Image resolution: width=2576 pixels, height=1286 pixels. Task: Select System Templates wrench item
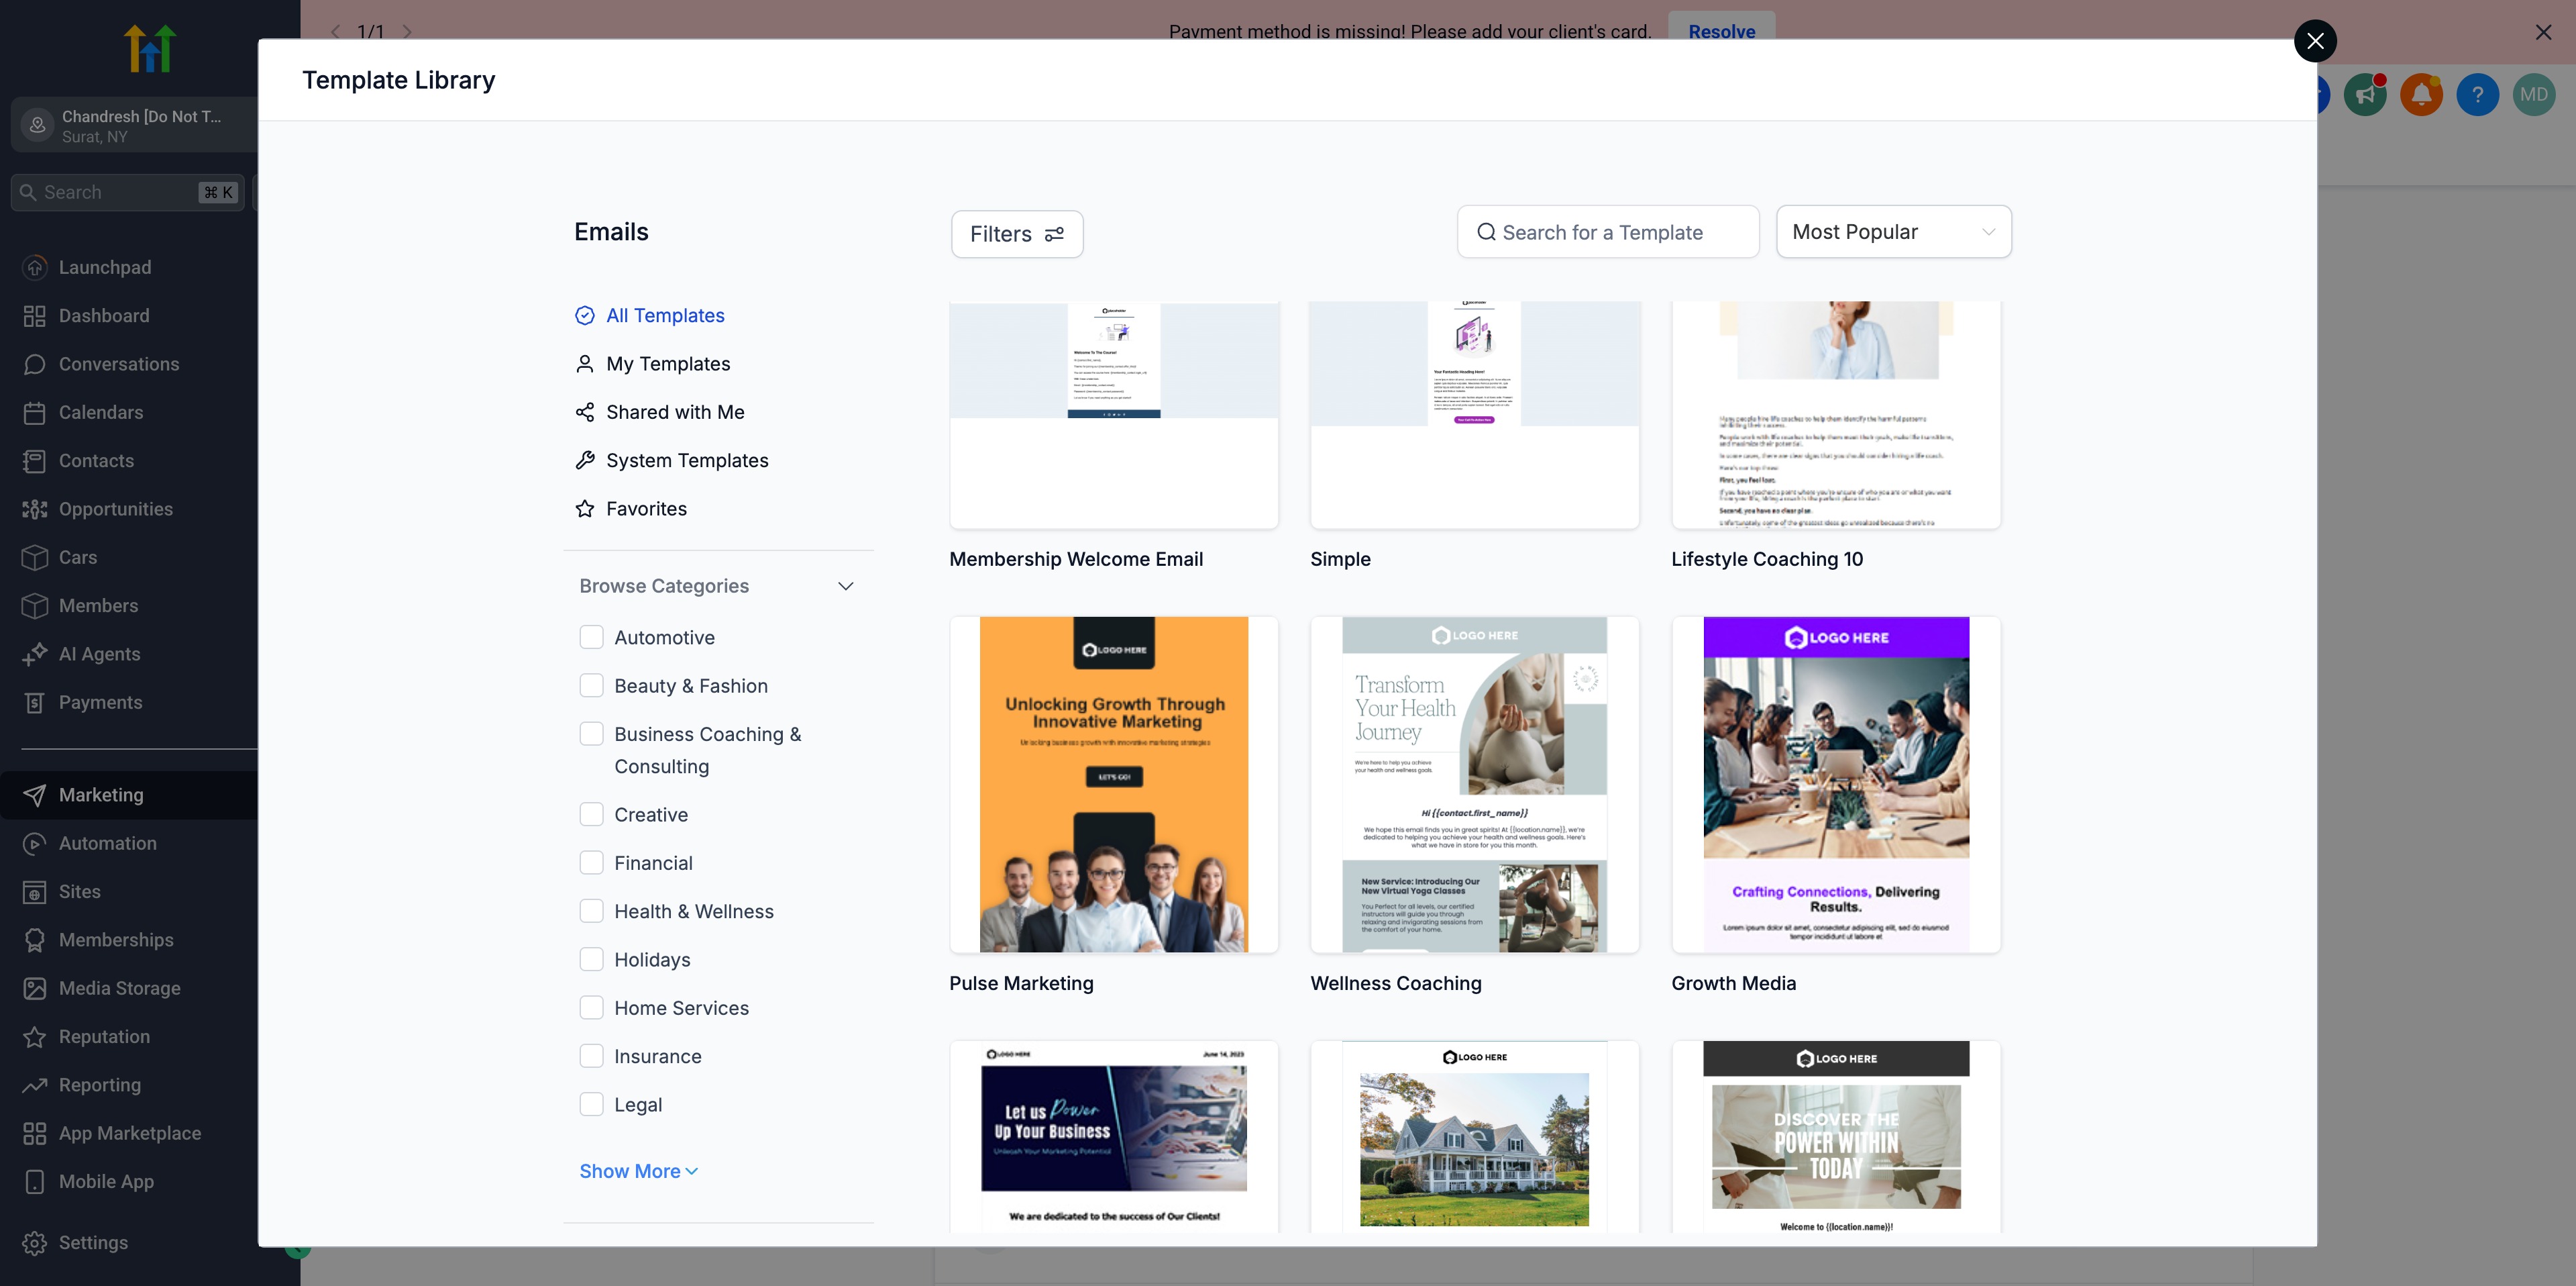(x=686, y=460)
